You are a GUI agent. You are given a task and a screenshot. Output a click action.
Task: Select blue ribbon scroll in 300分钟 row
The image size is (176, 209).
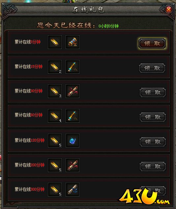point(73,190)
